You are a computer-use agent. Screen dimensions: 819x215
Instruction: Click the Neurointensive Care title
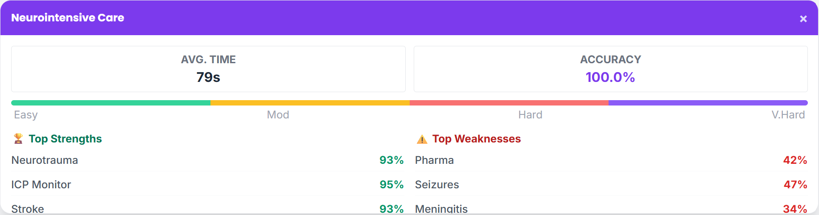(x=68, y=18)
